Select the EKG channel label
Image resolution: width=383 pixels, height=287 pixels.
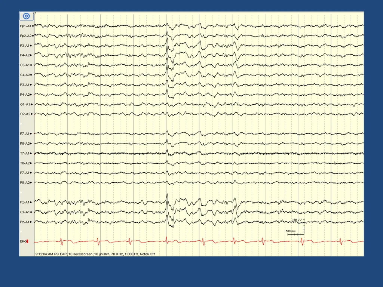pos(23,241)
